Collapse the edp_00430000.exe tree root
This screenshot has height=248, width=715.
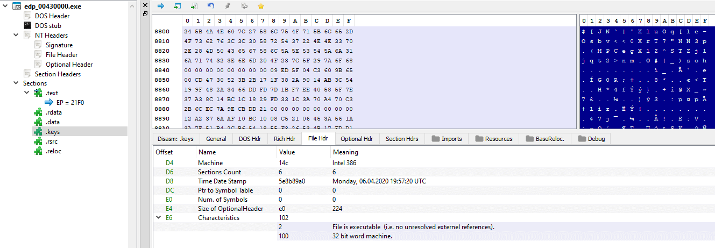coord(5,6)
